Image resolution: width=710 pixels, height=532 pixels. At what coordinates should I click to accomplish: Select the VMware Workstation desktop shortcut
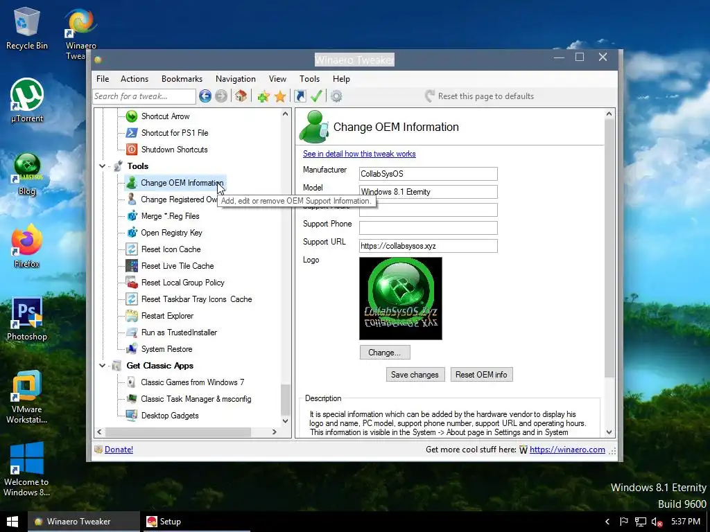[x=27, y=397]
